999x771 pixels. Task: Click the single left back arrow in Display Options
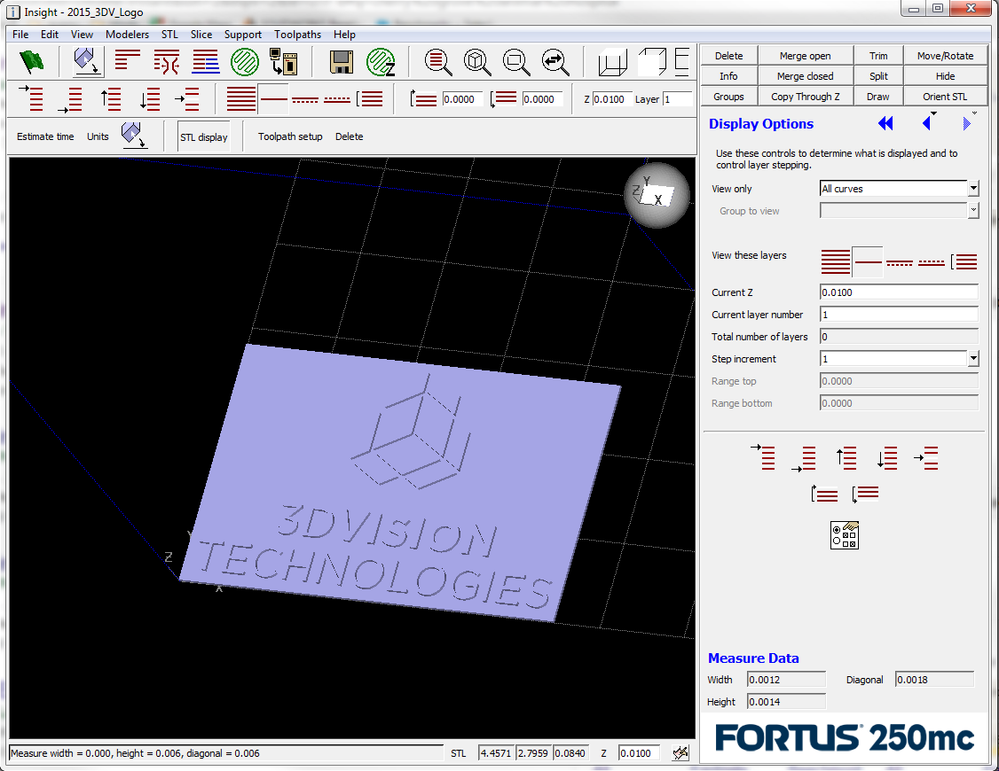[x=927, y=123]
